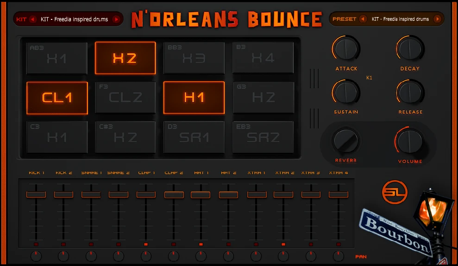The width and height of the screenshot is (458, 266).
Task: Toggle the red LED under HAT 2 fader
Action: pyautogui.click(x=228, y=244)
